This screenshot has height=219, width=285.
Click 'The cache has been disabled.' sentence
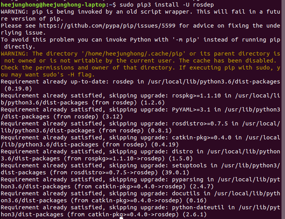[x=228, y=61]
